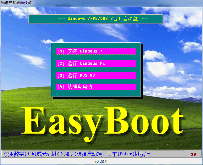Select [4] 从硬盘启动 to boot from disk
The image size is (203, 165).
coord(96,87)
